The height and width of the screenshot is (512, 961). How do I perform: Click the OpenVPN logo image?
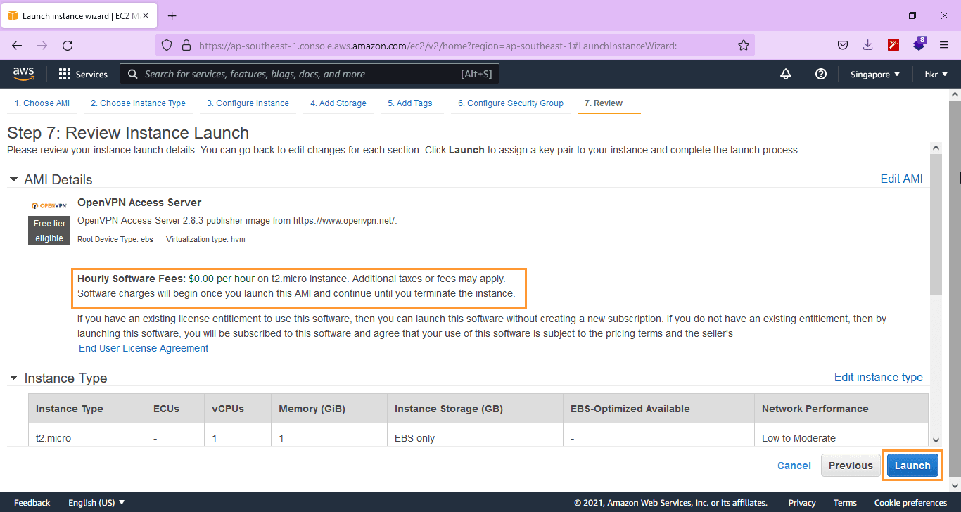click(x=49, y=205)
